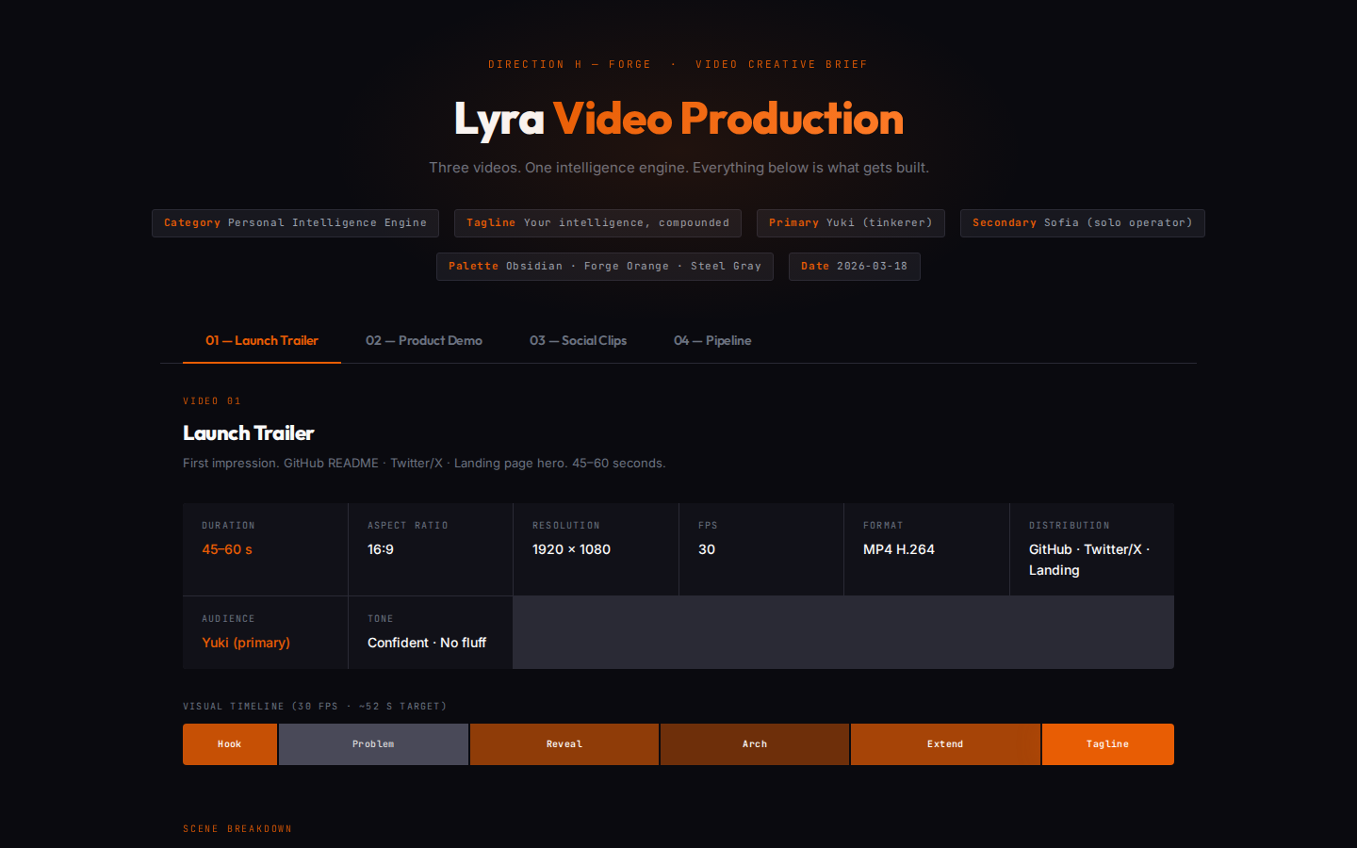This screenshot has height=848, width=1357.
Task: Click the Hook segment in the timeline
Action: pyautogui.click(x=230, y=744)
